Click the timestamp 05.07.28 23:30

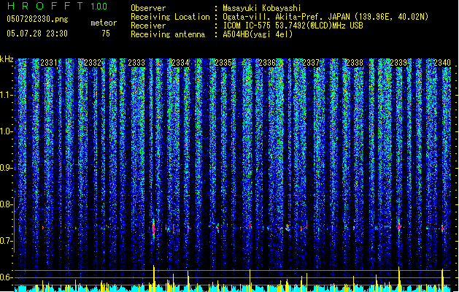coord(37,34)
